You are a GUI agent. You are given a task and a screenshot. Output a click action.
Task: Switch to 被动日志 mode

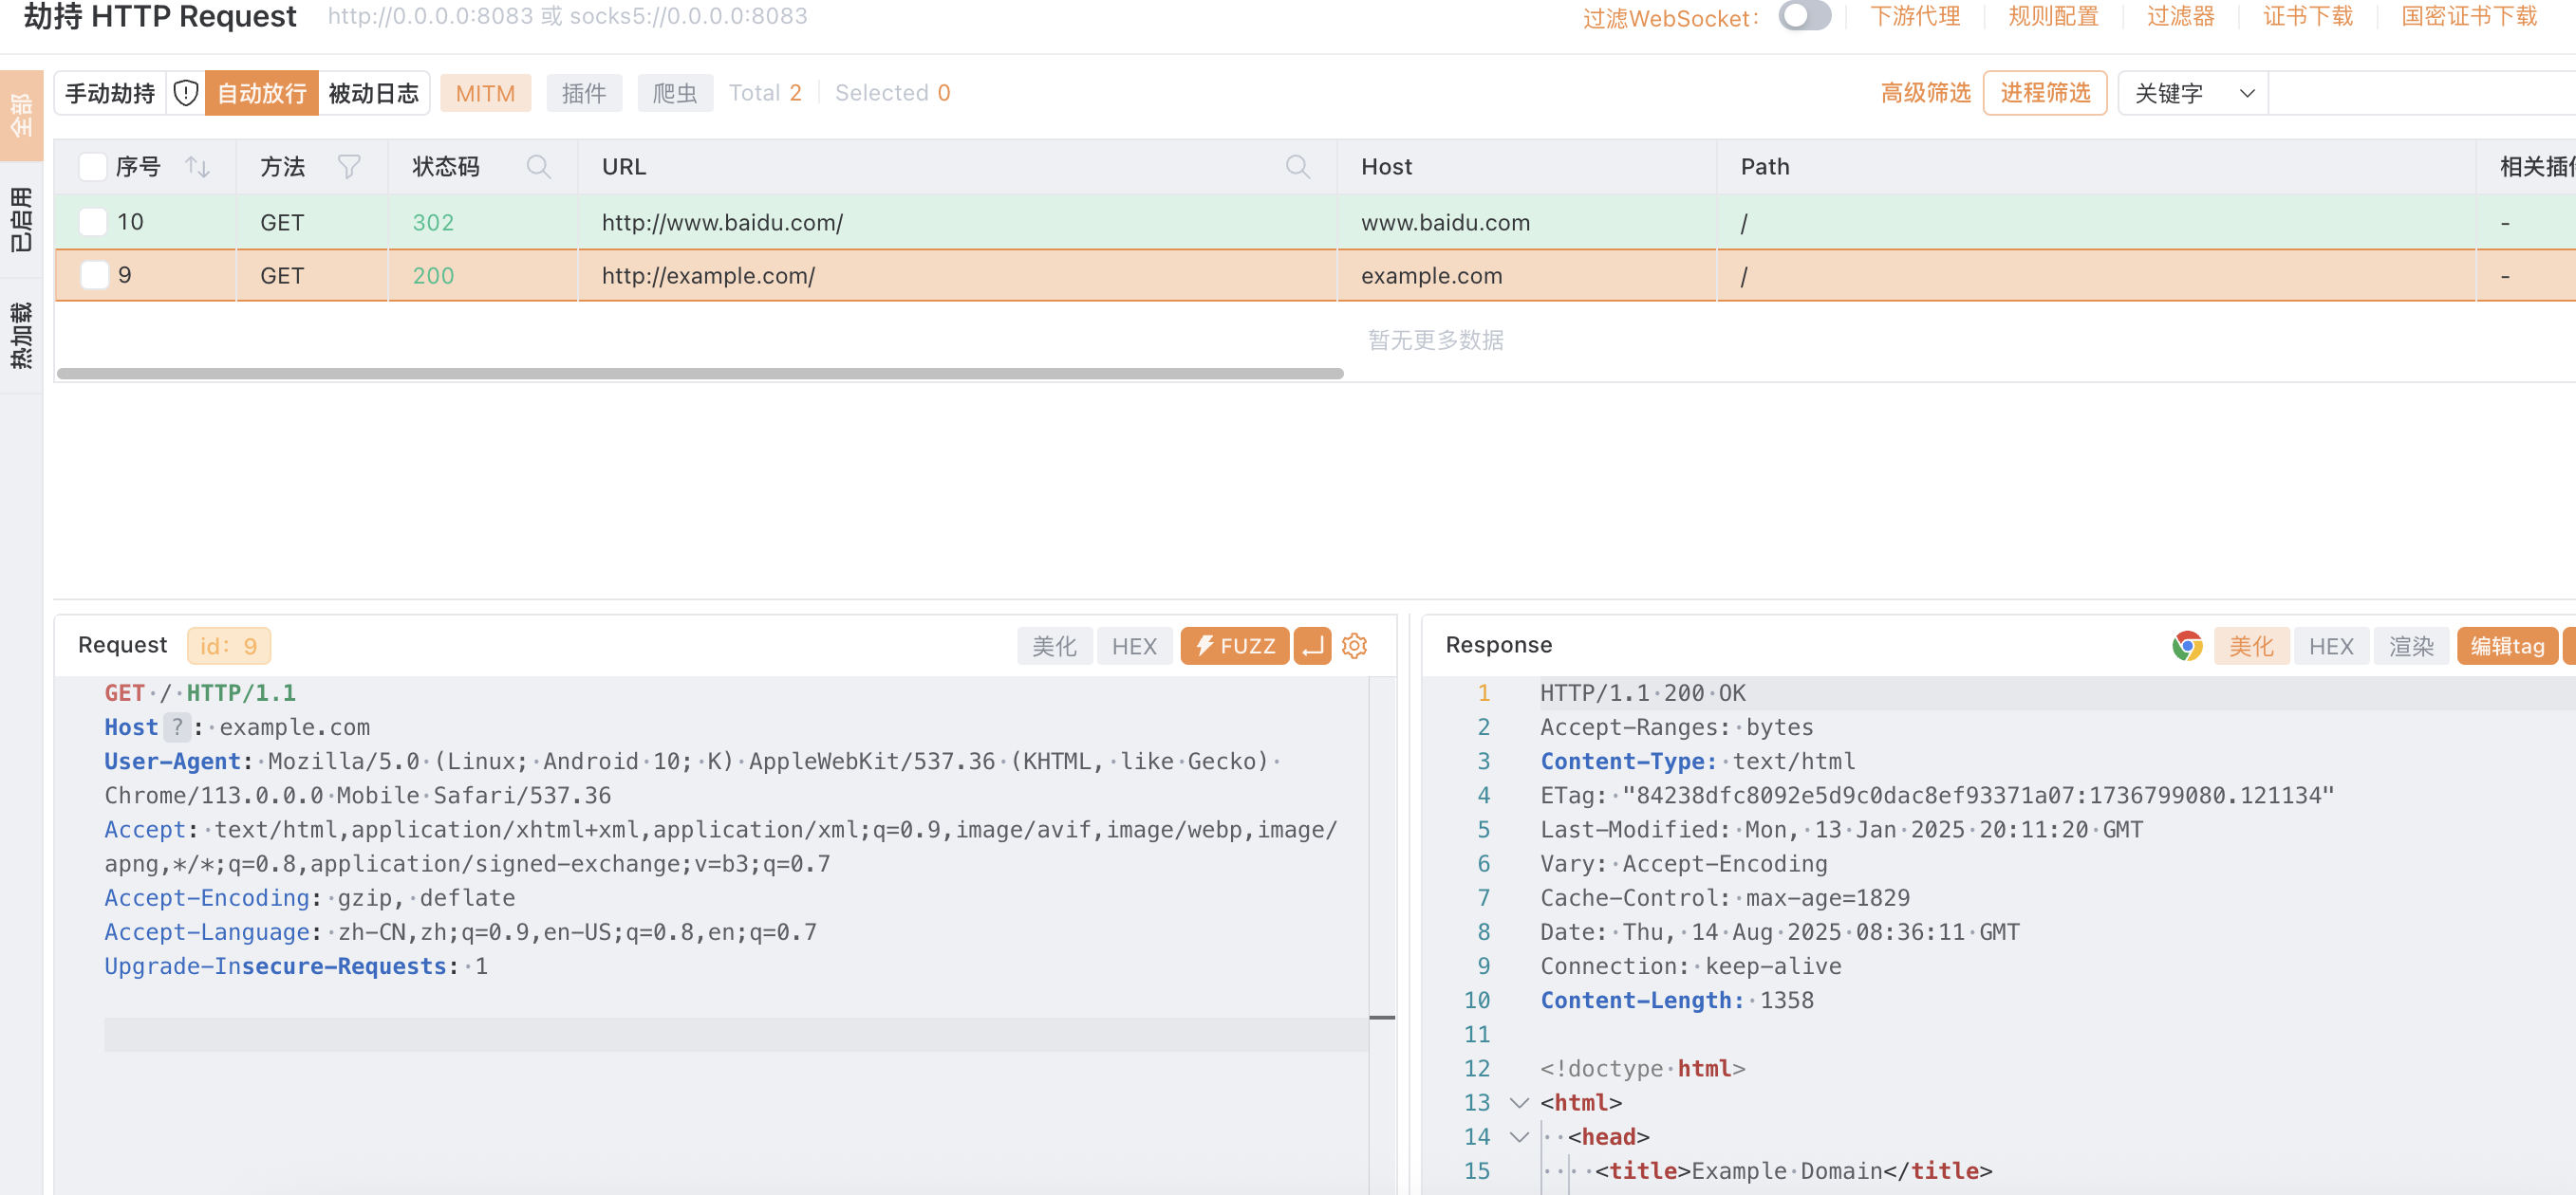(x=374, y=93)
